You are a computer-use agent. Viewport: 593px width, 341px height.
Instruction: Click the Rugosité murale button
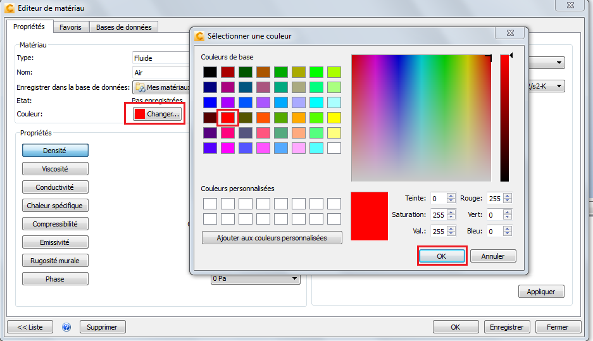tap(55, 261)
